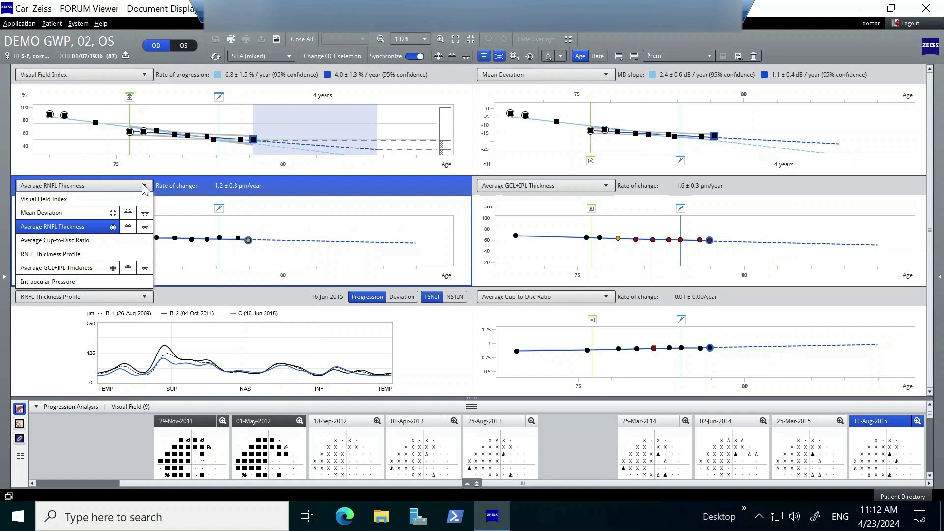
Task: Collapse the Progression Analysis panel triangle
Action: click(x=36, y=407)
